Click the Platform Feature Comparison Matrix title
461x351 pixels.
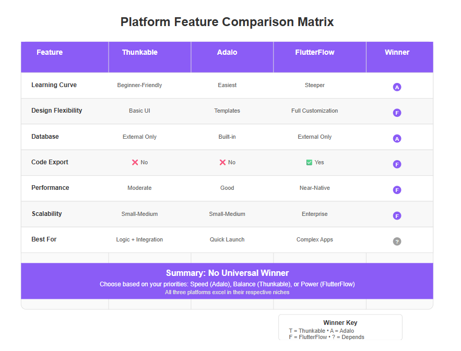227,22
